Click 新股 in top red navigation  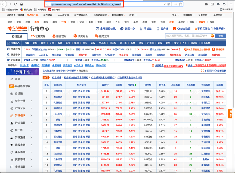37,22
